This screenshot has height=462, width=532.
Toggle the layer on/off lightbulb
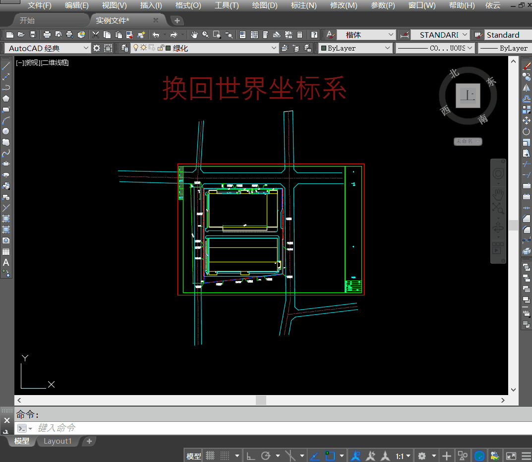tap(136, 48)
